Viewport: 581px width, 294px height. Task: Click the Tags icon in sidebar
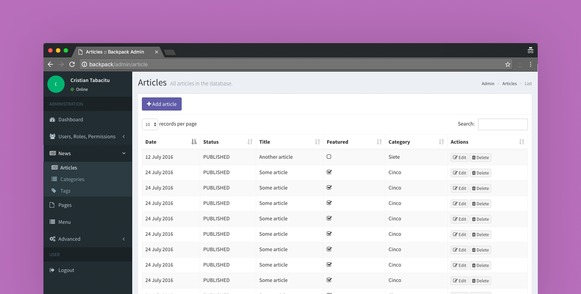(x=54, y=191)
